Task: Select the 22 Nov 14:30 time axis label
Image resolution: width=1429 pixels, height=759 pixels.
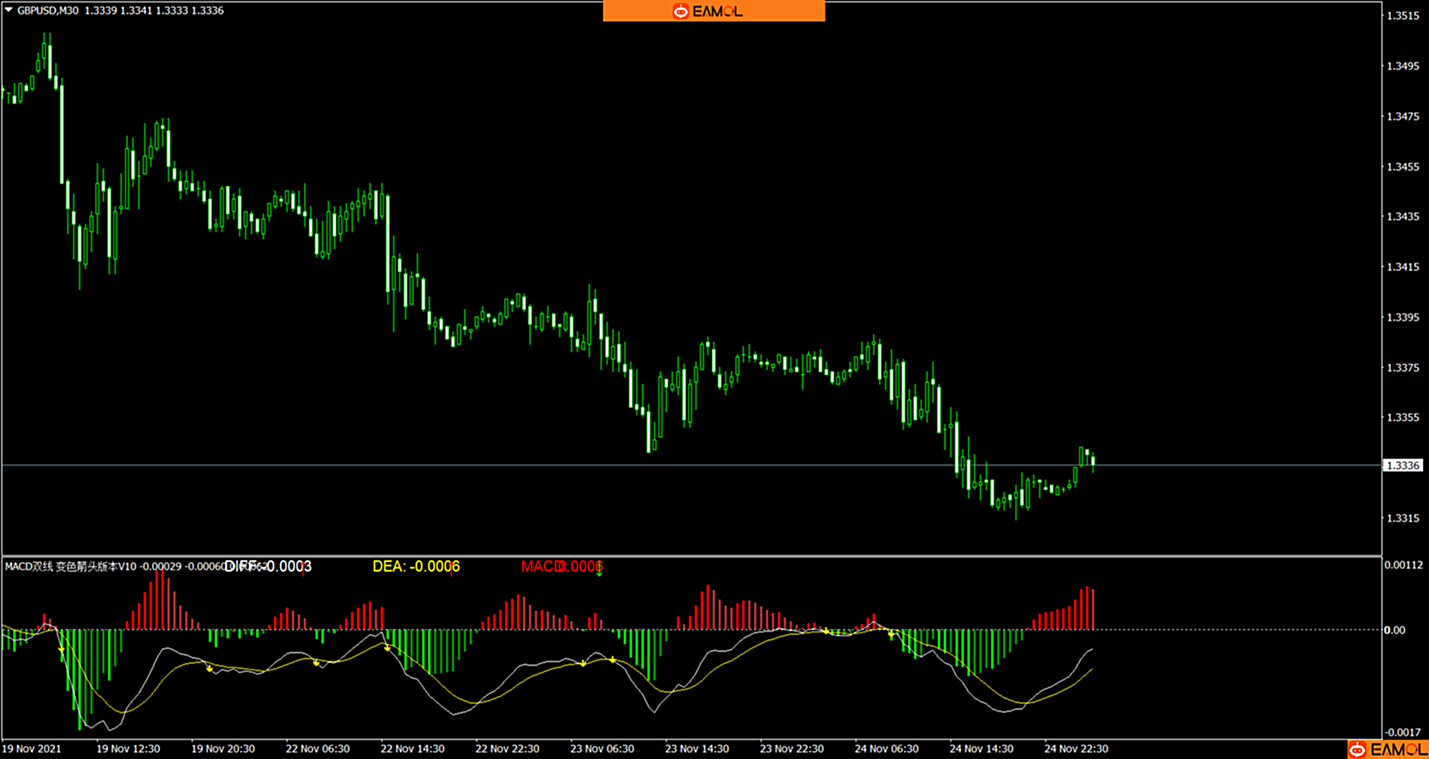Action: point(413,749)
